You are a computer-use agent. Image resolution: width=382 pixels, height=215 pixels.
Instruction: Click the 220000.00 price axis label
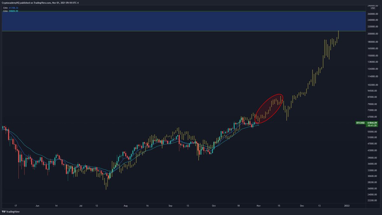point(372,26)
